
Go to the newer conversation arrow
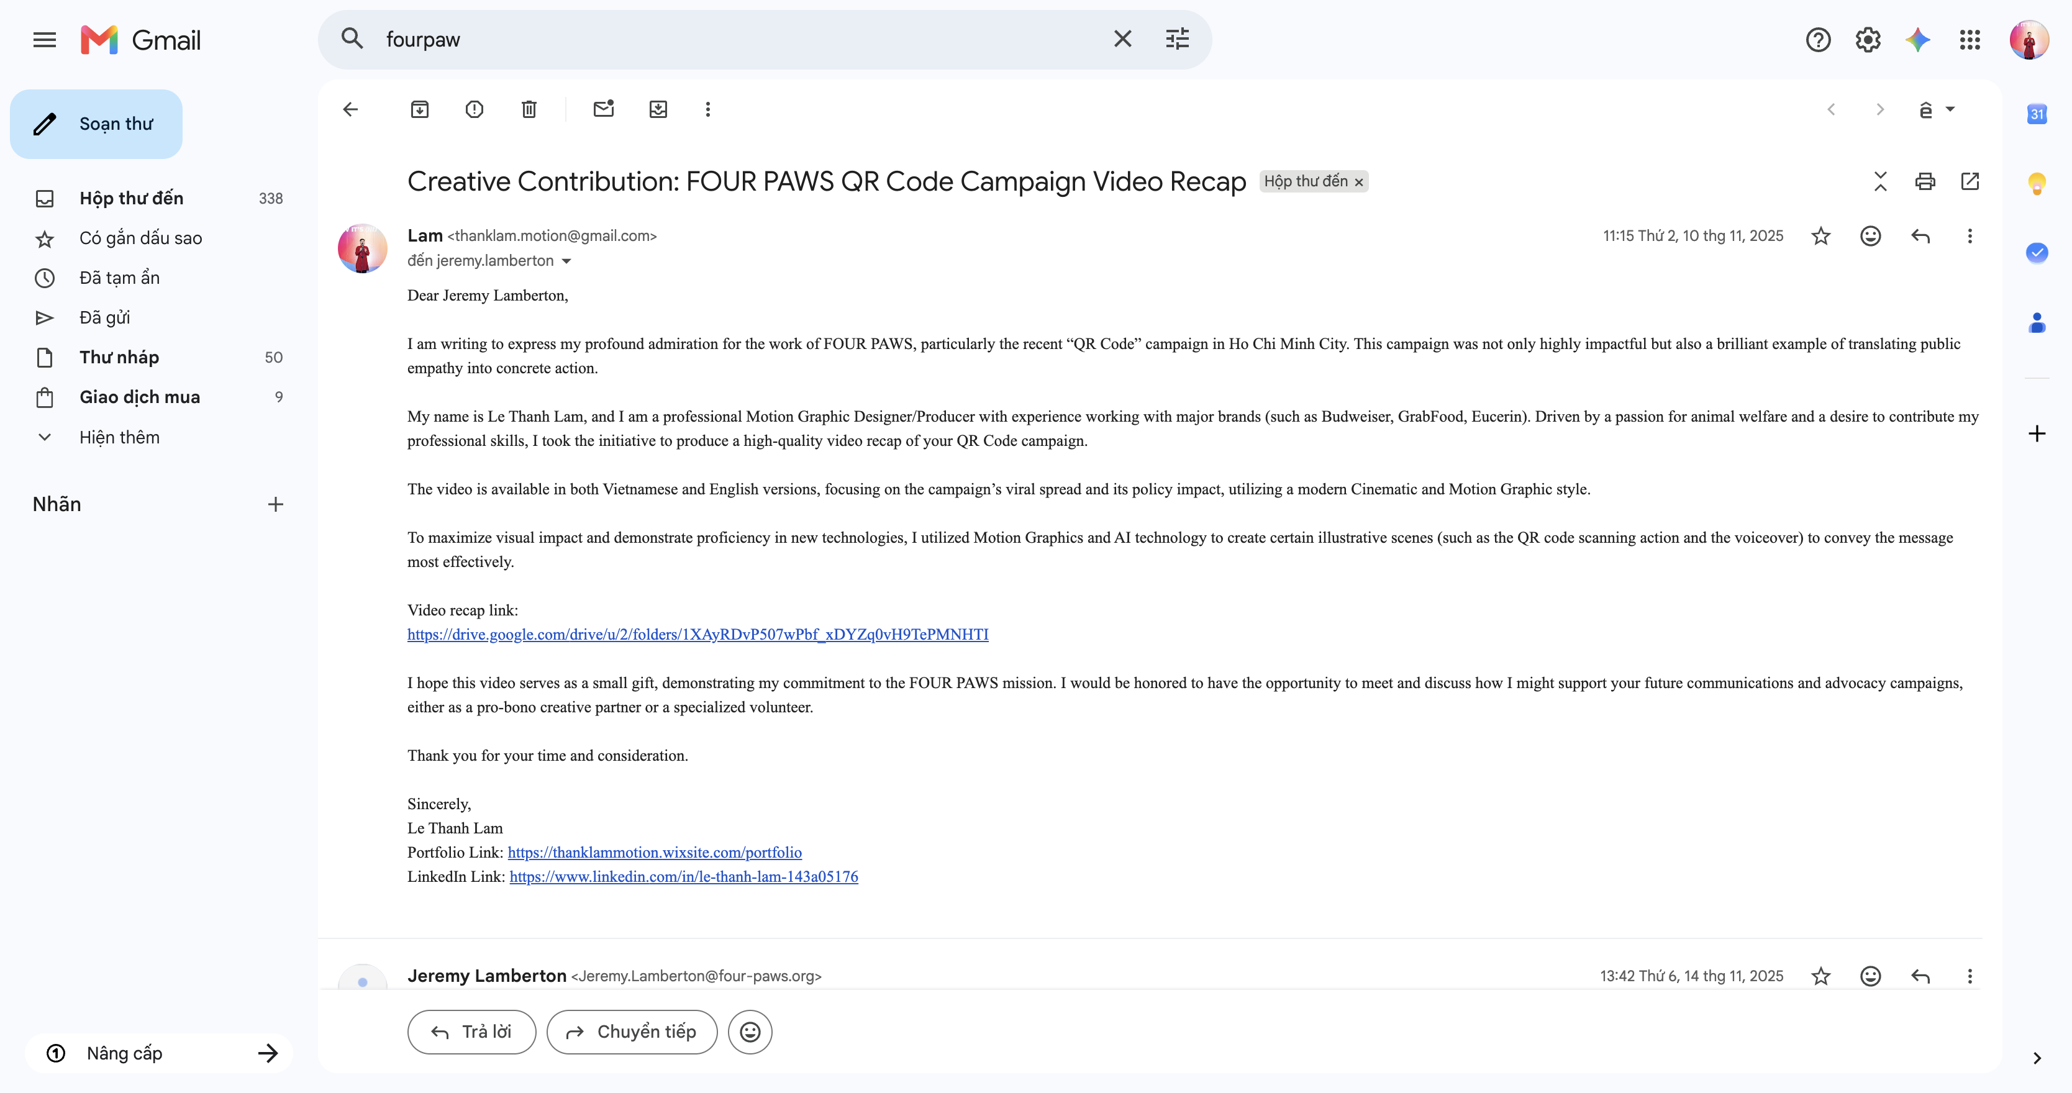click(1832, 109)
